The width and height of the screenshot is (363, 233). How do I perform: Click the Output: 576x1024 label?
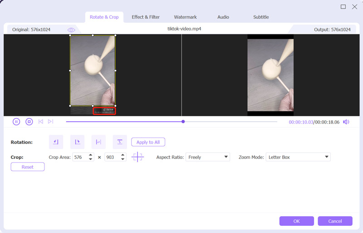332,29
